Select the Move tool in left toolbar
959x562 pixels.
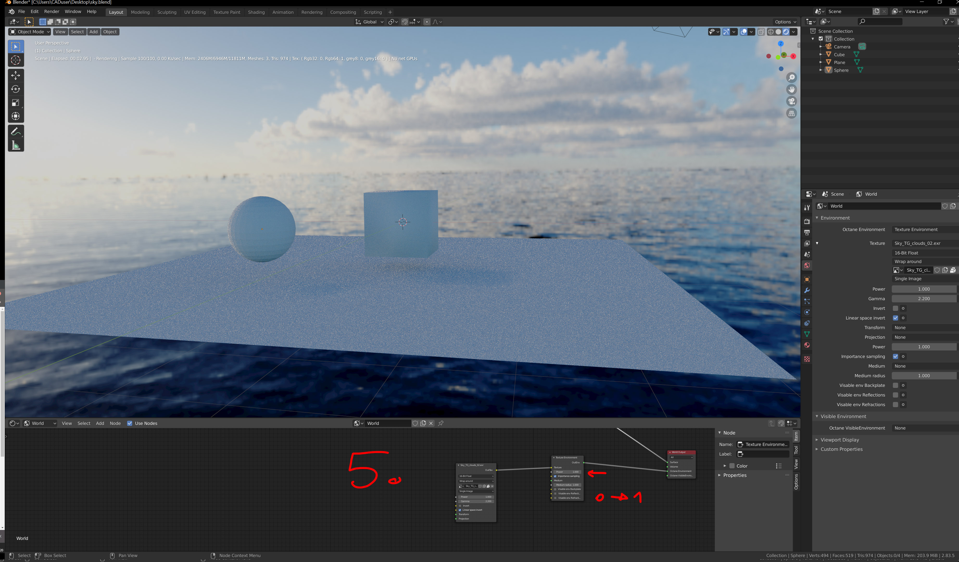[x=16, y=75]
